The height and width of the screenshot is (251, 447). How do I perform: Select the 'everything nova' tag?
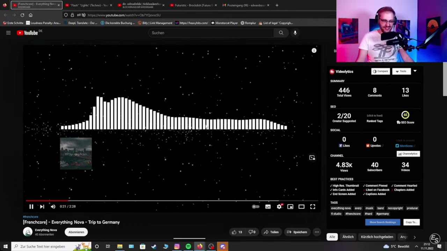341,208
